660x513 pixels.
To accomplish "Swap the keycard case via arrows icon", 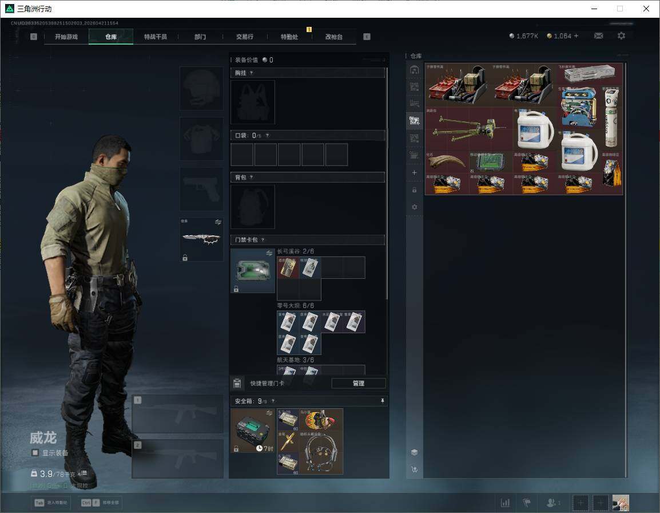I will coord(269,253).
